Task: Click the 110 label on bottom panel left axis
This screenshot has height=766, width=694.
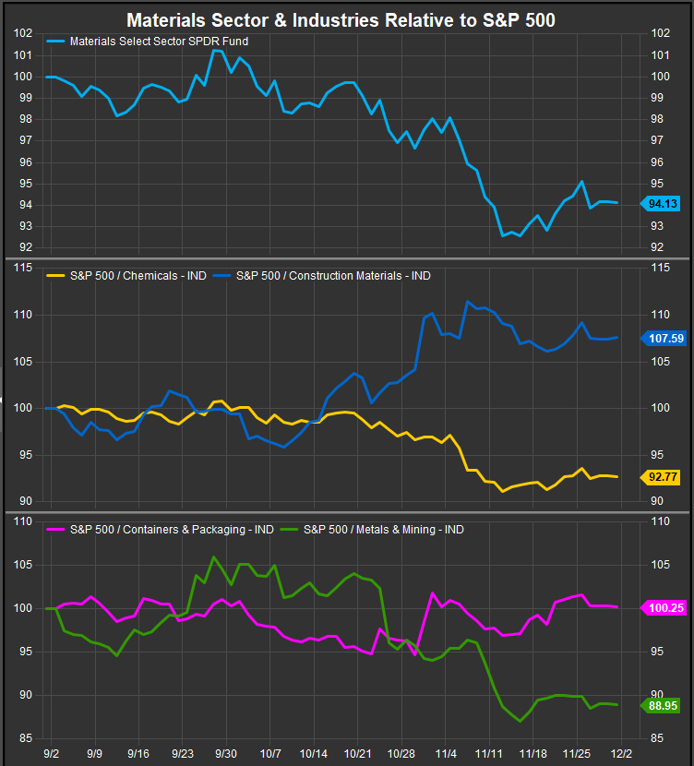Action: point(22,521)
